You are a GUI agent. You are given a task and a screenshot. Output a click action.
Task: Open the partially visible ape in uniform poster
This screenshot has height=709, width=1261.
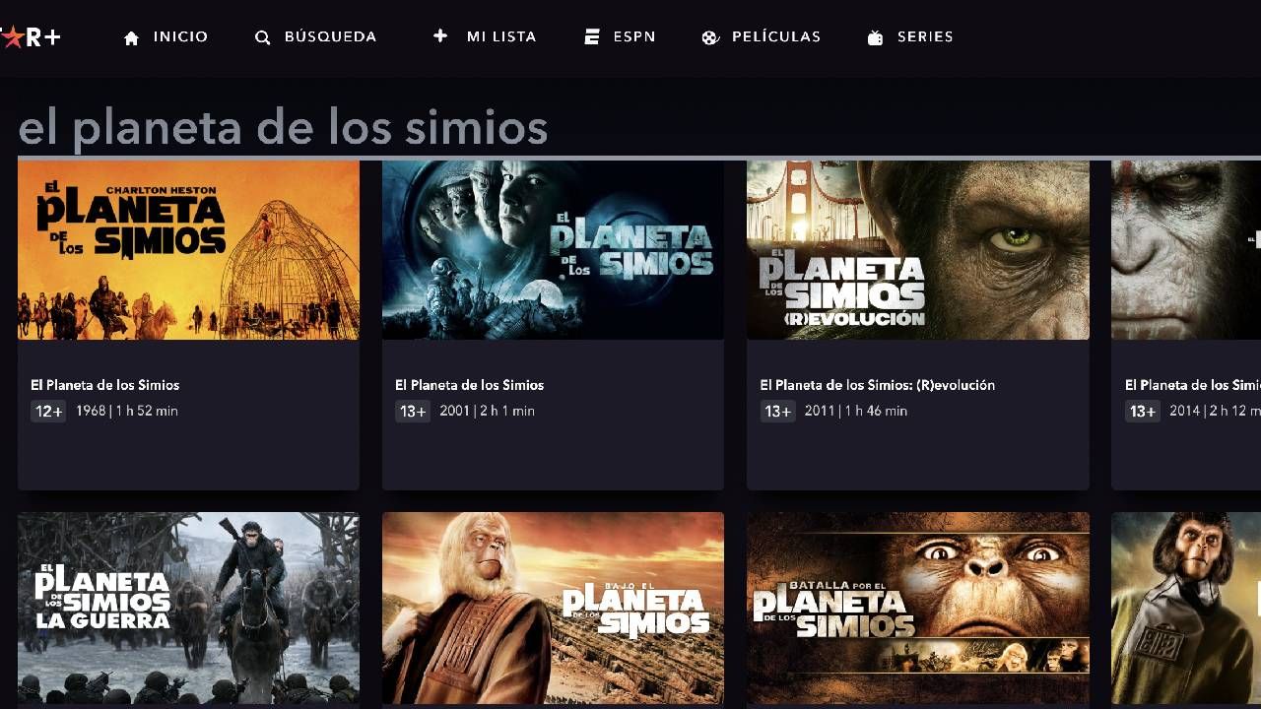click(1186, 609)
